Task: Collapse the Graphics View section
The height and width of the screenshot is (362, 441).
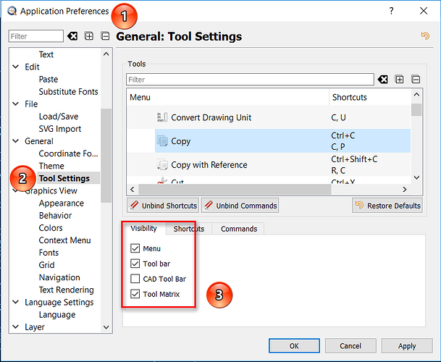Action: point(16,191)
